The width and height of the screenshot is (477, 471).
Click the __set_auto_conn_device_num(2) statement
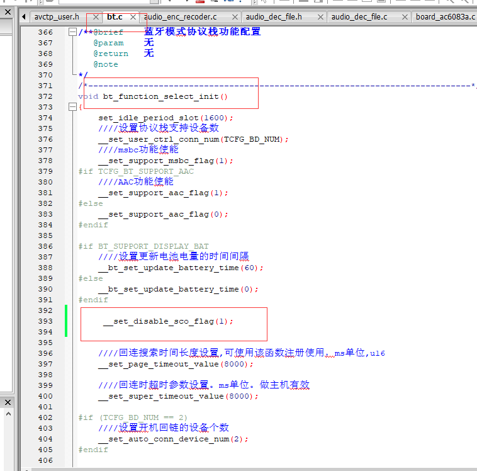click(173, 439)
